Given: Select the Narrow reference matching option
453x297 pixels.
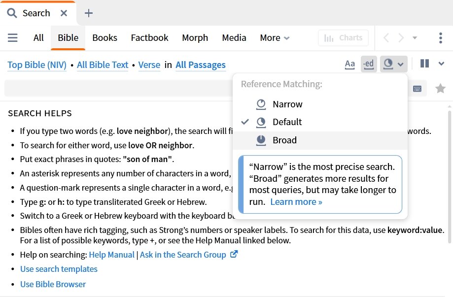Looking at the screenshot, I should [x=287, y=104].
